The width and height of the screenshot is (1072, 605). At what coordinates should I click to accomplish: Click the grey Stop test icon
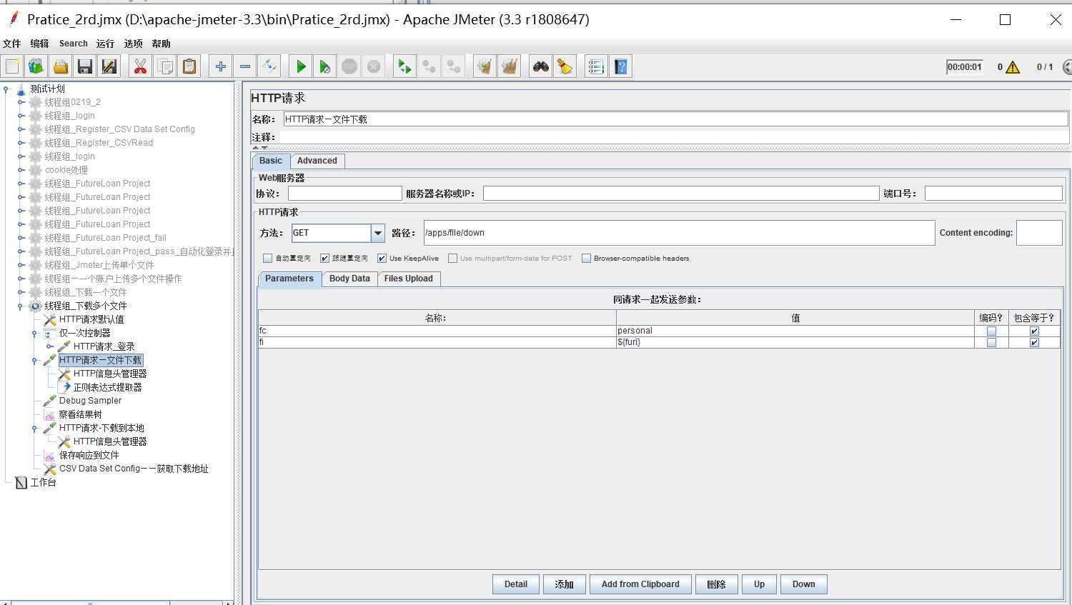click(349, 66)
